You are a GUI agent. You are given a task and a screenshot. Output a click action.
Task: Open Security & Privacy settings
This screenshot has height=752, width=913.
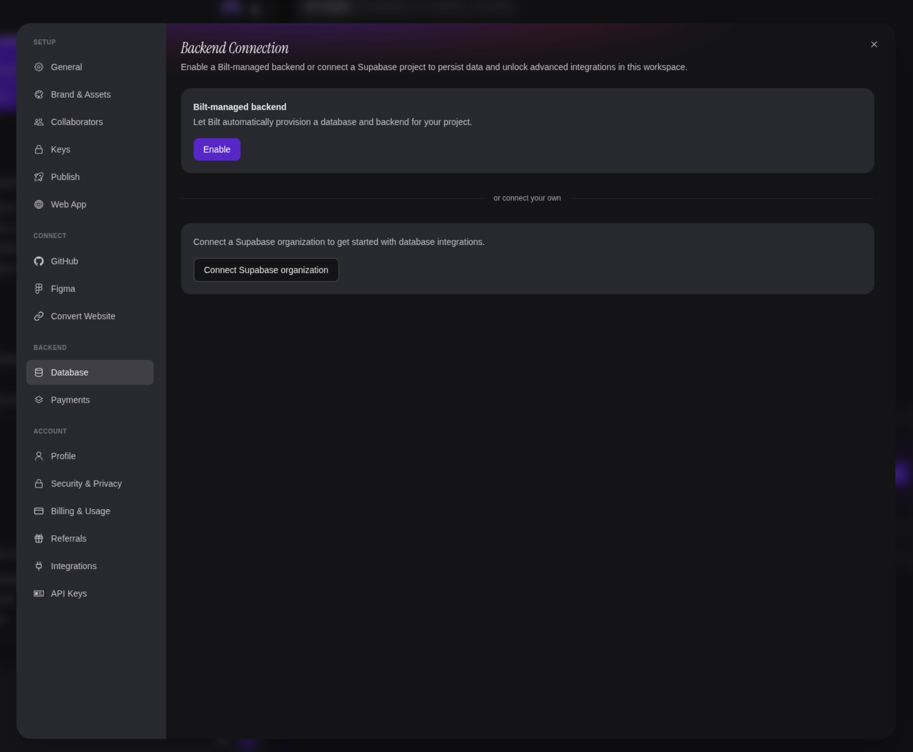(90, 484)
